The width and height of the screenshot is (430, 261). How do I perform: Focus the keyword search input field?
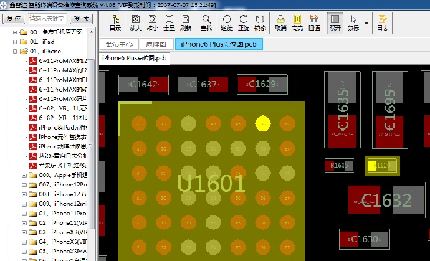(x=47, y=19)
